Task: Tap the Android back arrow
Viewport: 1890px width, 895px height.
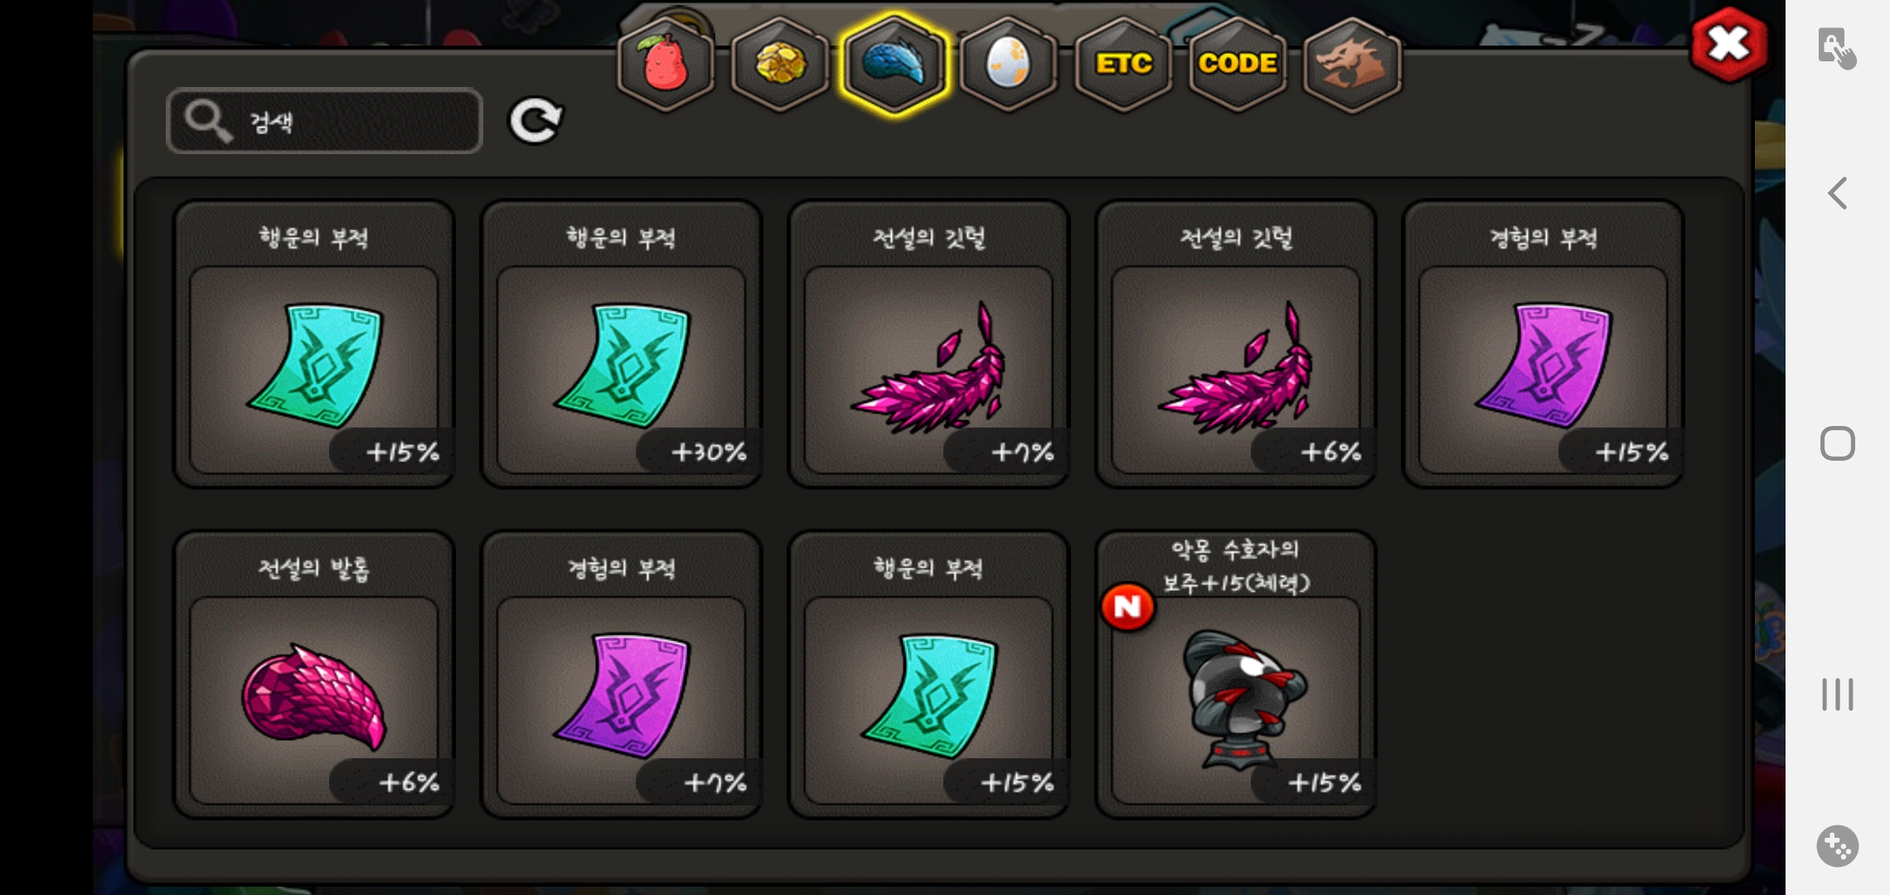Action: (1838, 193)
